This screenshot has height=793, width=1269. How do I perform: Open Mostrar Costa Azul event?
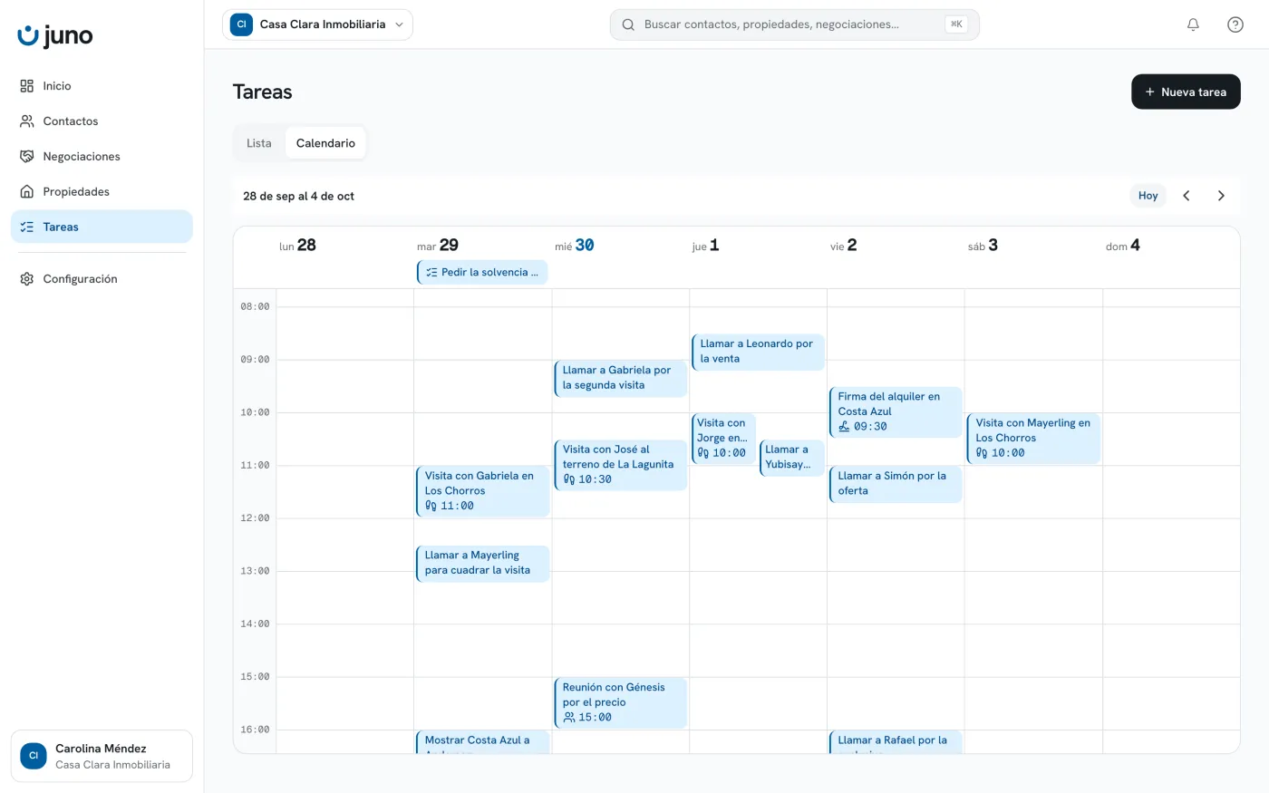point(483,741)
